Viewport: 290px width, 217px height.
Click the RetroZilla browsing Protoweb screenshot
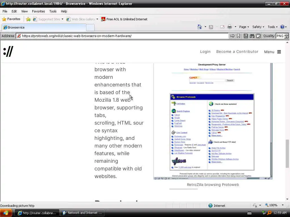[213, 121]
